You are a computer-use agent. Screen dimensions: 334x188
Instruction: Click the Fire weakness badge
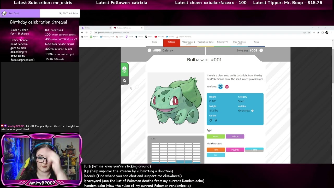[216, 150]
